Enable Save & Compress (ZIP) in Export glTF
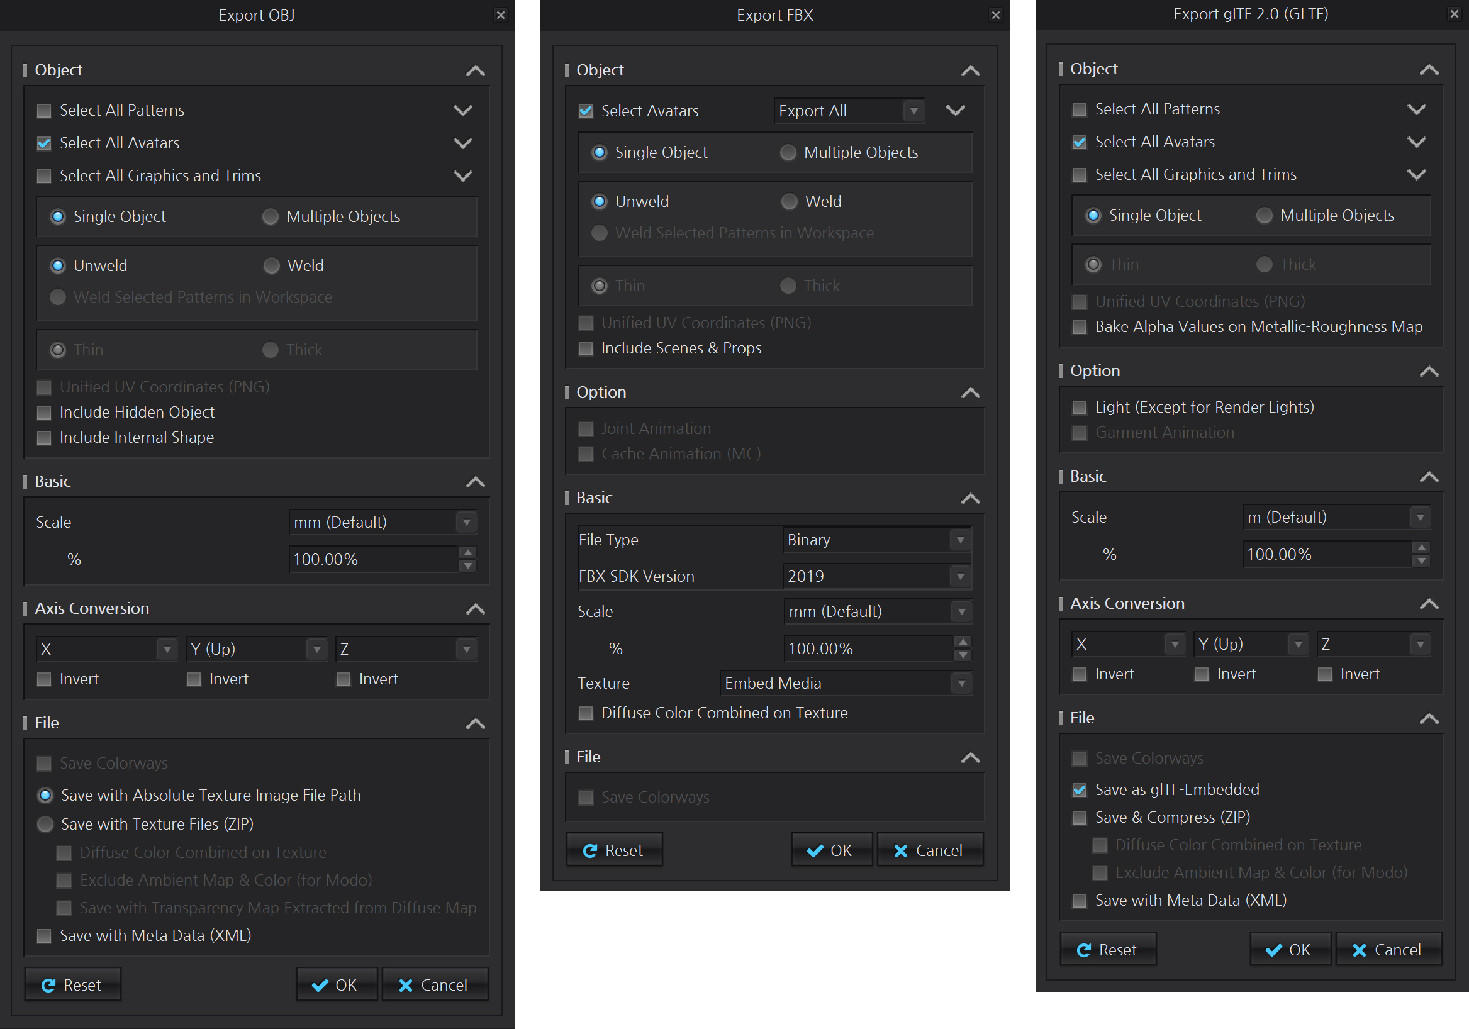Screen dimensions: 1469x1029 (1080, 817)
